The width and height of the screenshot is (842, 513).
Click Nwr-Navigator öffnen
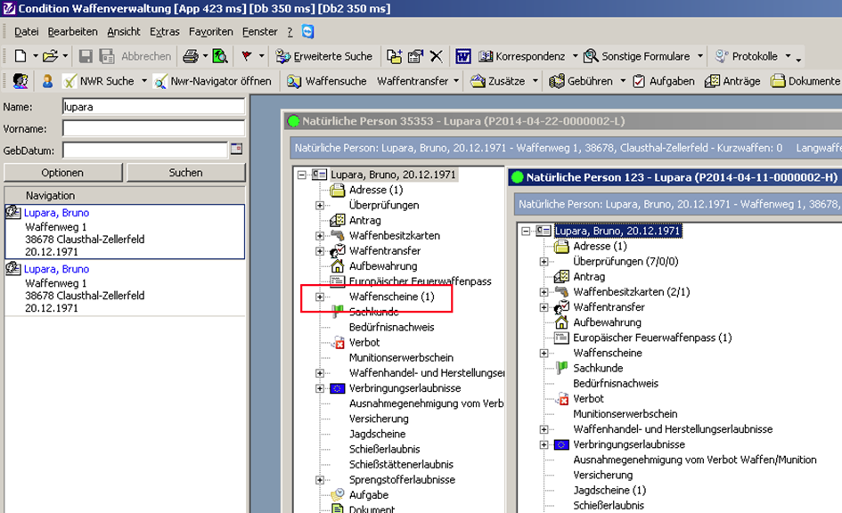212,81
